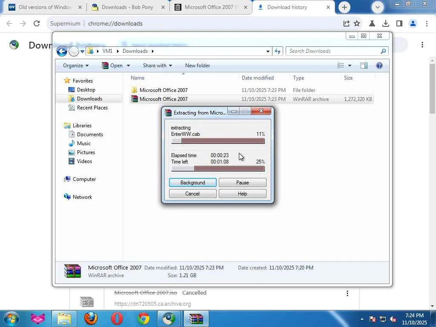The width and height of the screenshot is (436, 327).
Task: Open the Organize menu
Action: click(76, 66)
